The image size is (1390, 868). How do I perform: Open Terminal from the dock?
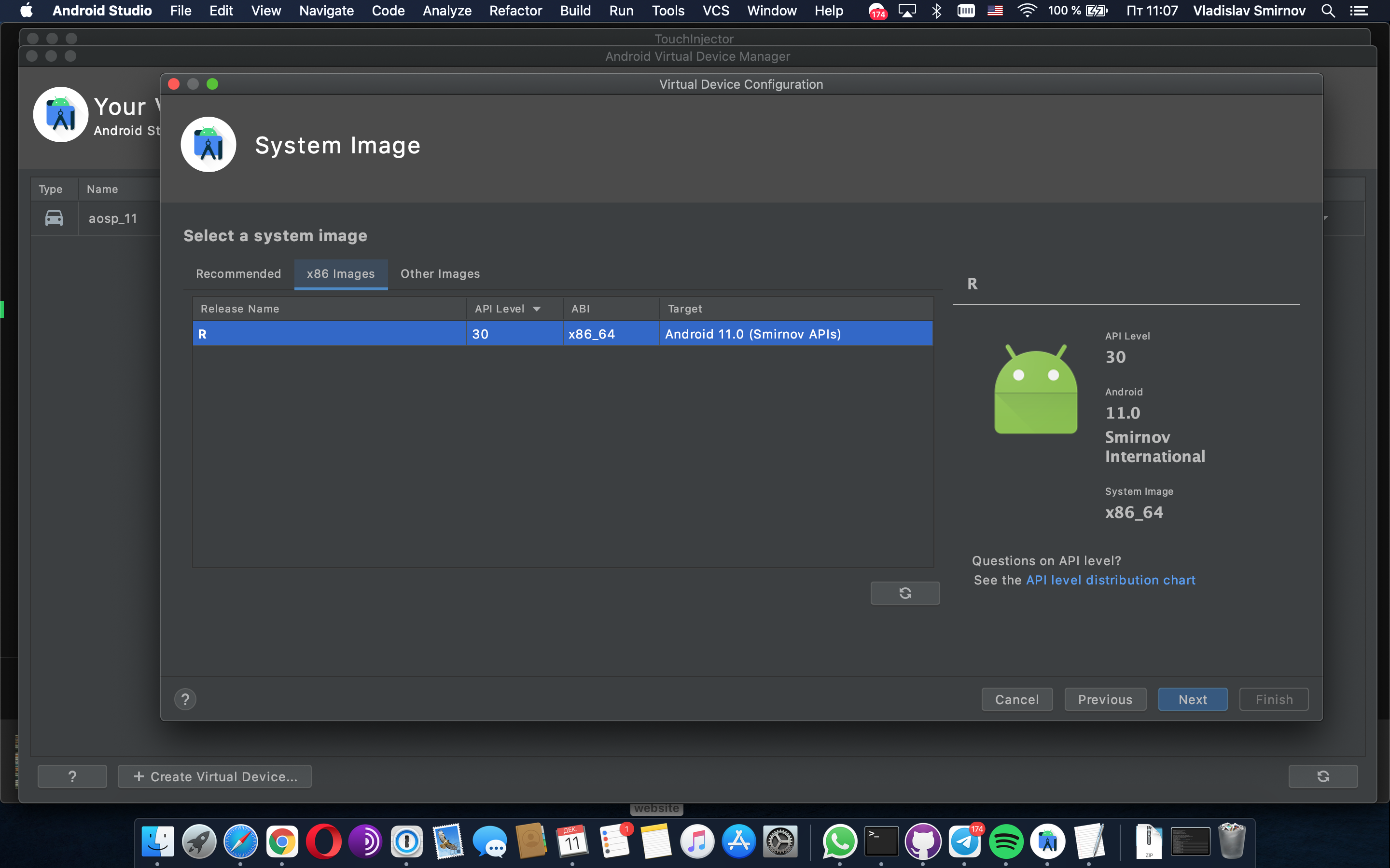click(882, 842)
